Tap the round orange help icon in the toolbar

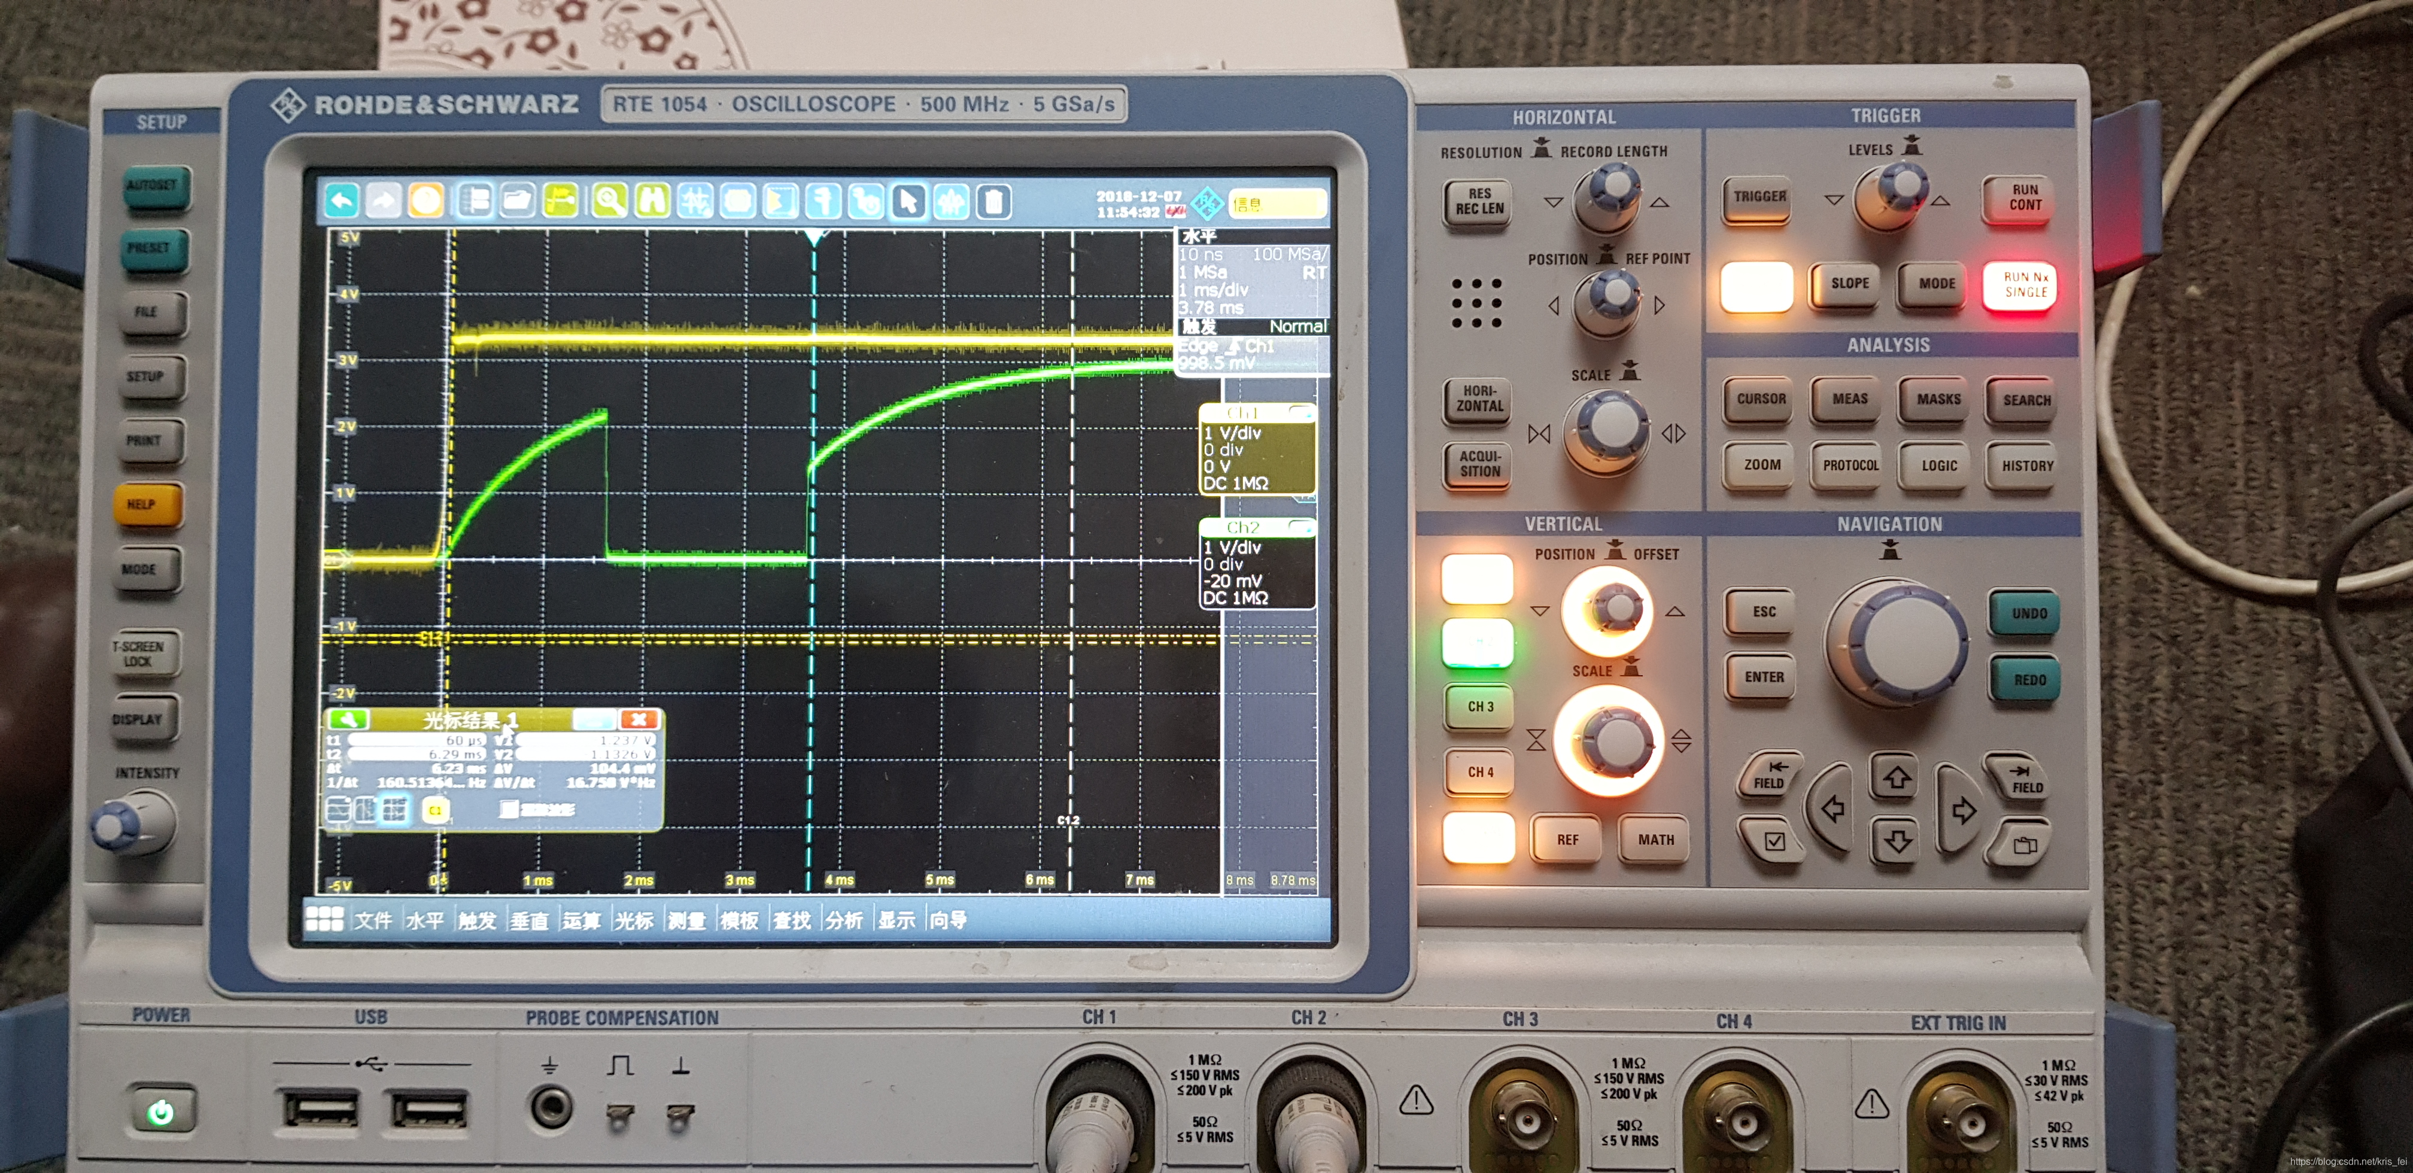pos(426,200)
